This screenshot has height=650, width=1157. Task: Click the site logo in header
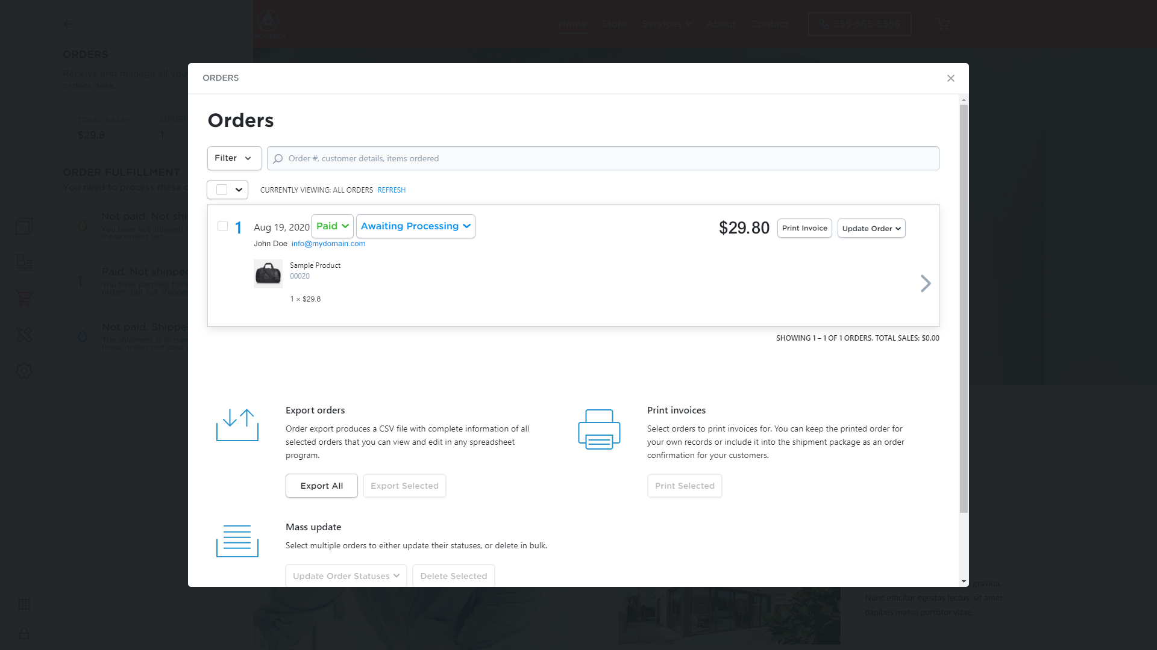(269, 24)
